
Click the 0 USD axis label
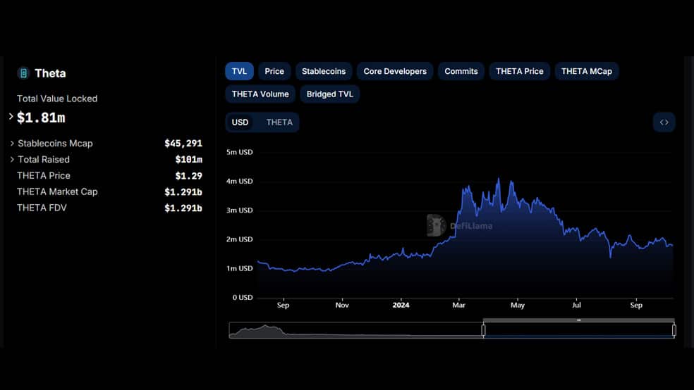(x=243, y=298)
